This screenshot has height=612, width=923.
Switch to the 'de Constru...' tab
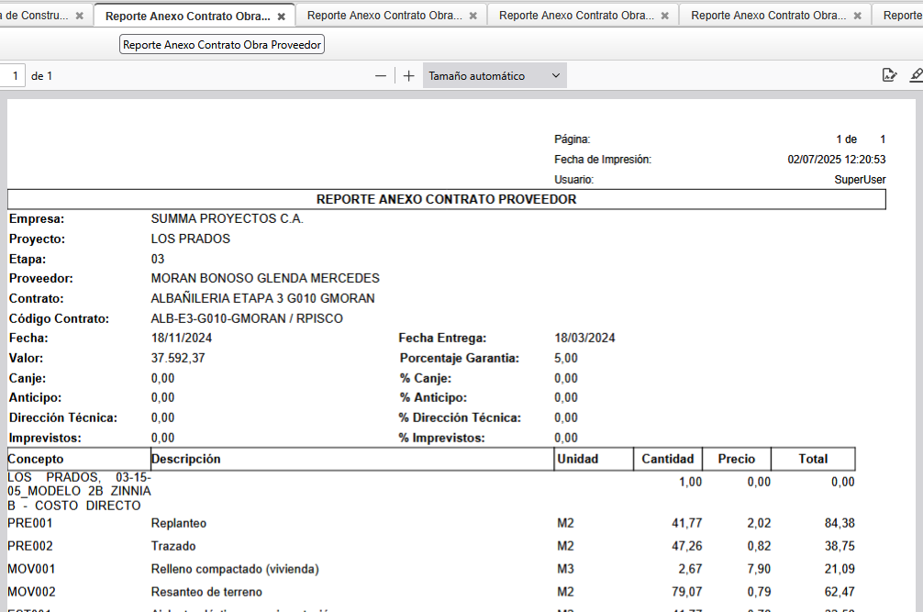tap(35, 17)
